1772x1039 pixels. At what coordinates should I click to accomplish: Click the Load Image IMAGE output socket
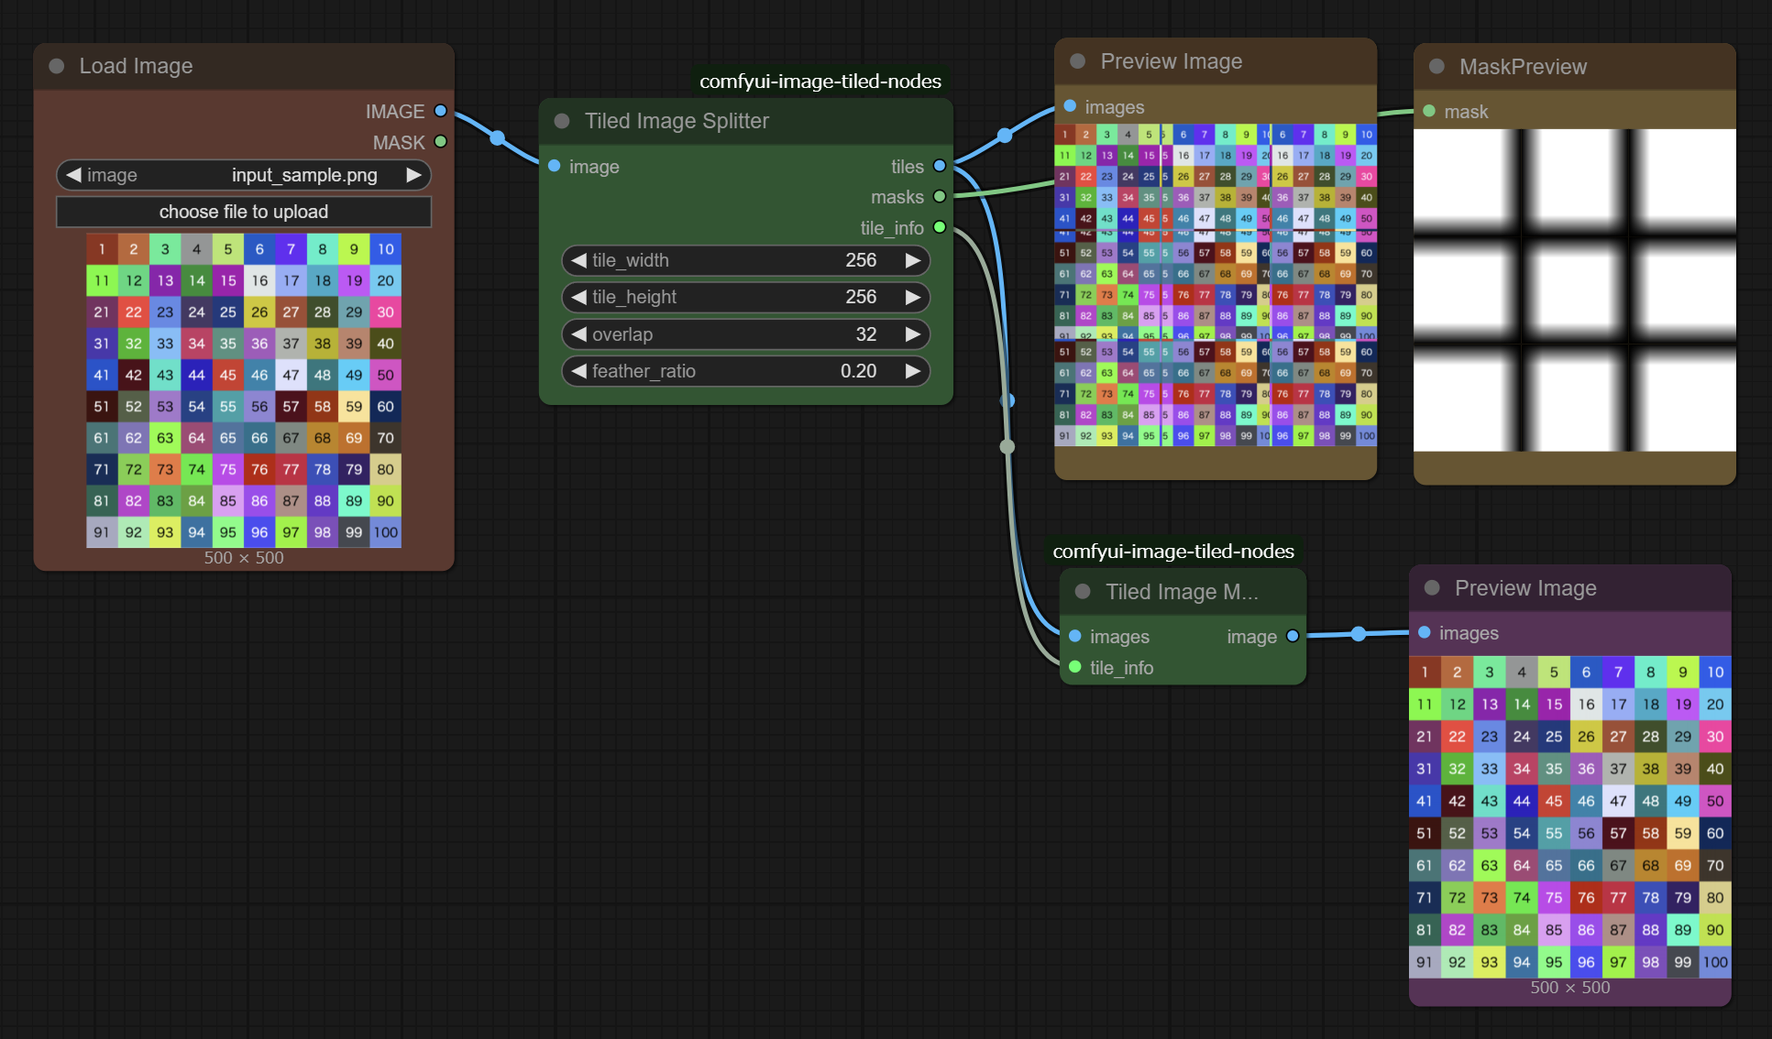[440, 111]
